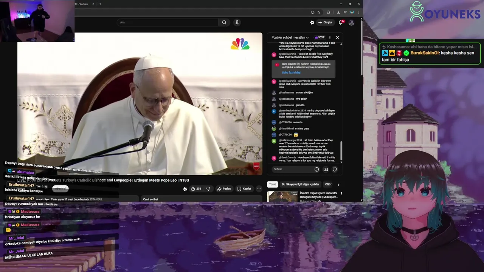Bookmark this page with the star icon
Image resolution: width=484 pixels, height=272 pixels.
click(319, 12)
